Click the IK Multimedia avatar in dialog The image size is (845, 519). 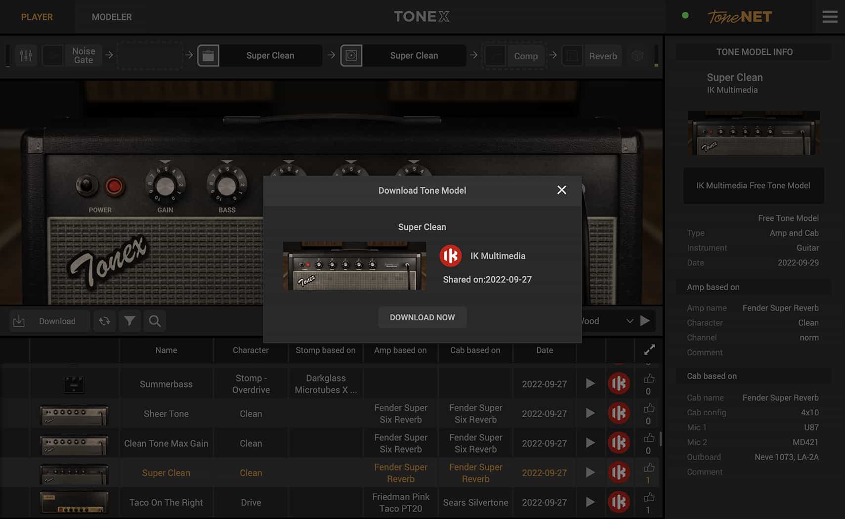click(x=451, y=256)
